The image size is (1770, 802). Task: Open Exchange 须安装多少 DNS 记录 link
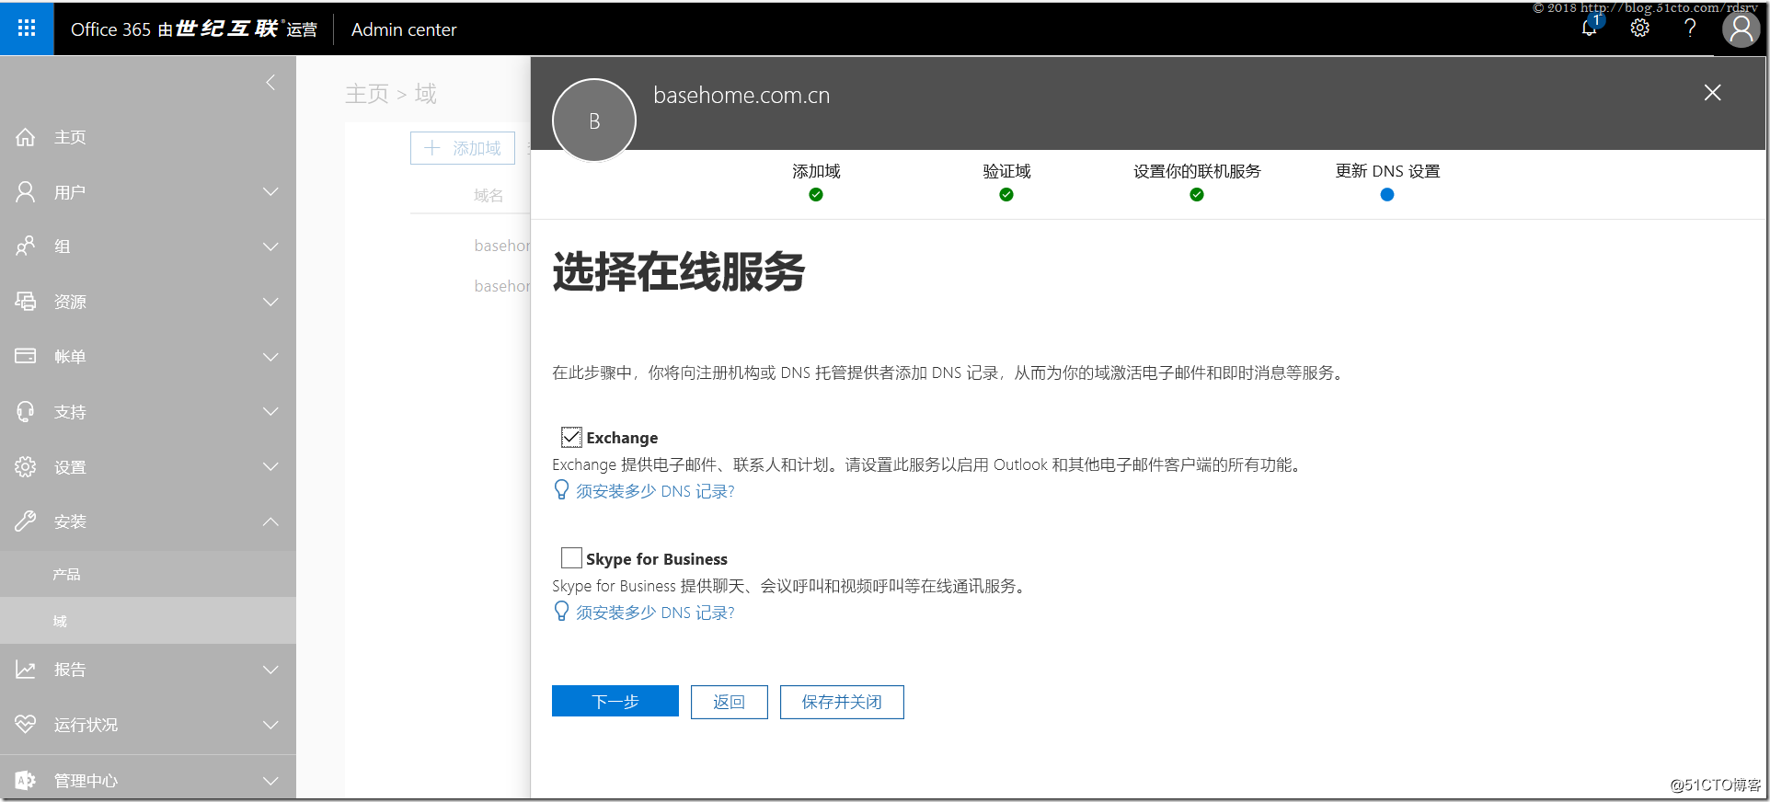click(x=655, y=491)
